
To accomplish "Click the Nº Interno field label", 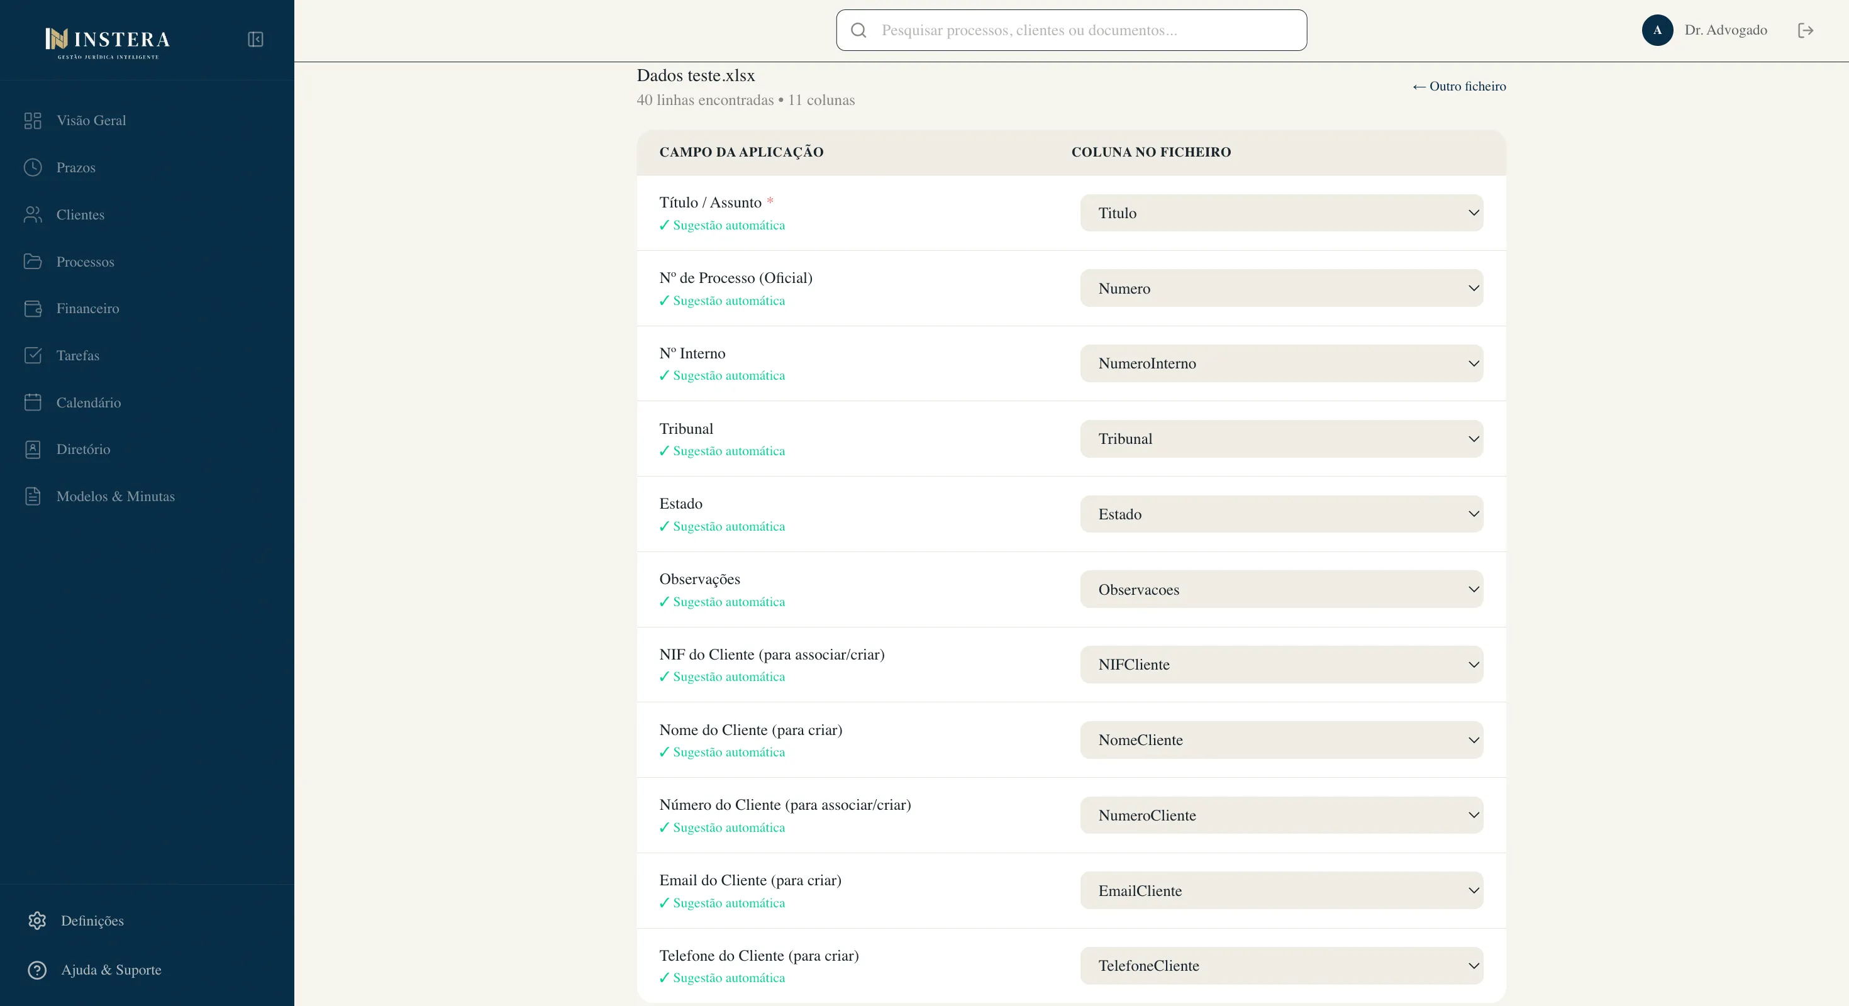I will click(692, 353).
